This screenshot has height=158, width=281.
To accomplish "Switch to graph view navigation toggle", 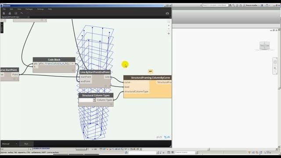I will coord(167,137).
